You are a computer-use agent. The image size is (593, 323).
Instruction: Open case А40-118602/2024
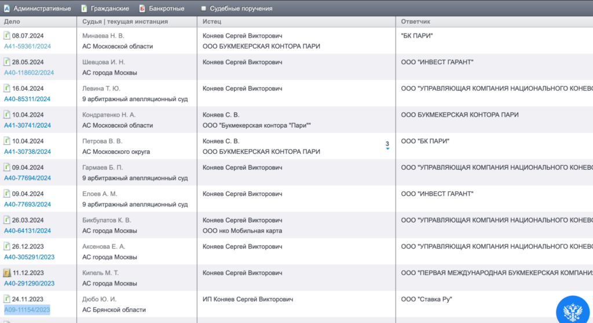(29, 73)
